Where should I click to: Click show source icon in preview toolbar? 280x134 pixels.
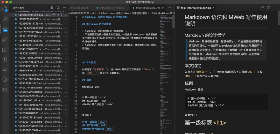pos(262,8)
